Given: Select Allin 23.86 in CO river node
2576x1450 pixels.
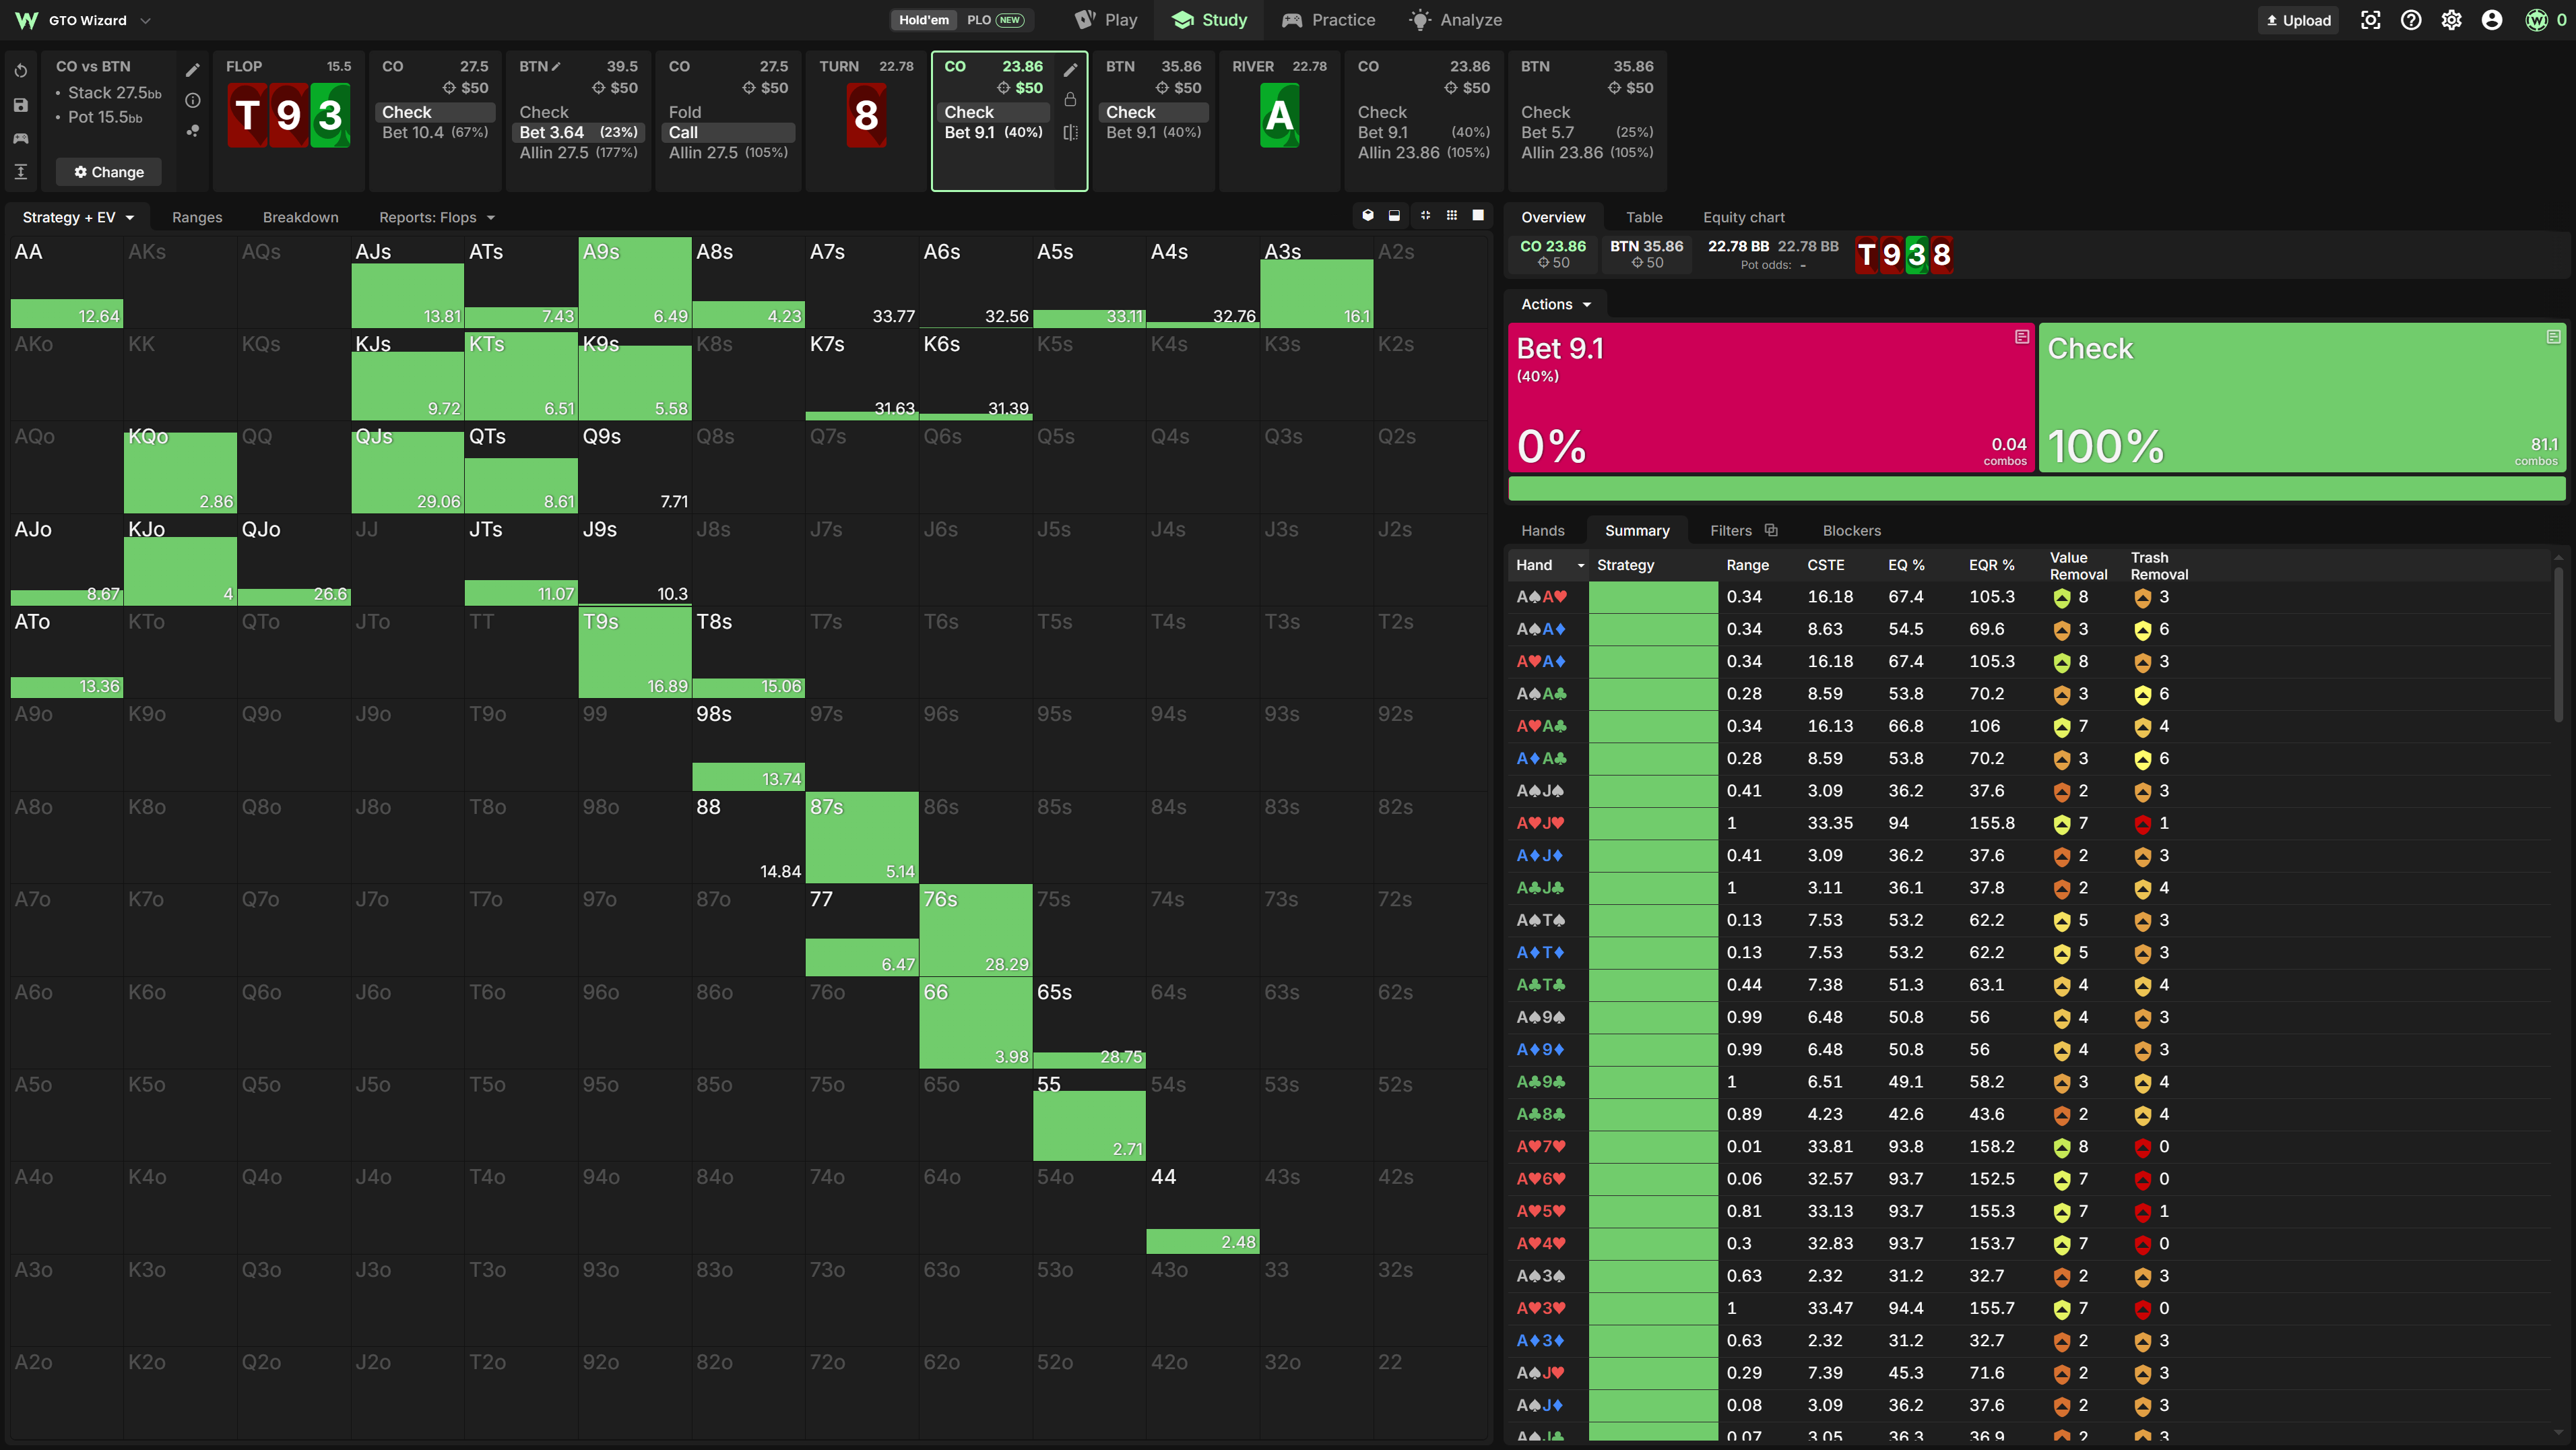Looking at the screenshot, I should click(1423, 152).
